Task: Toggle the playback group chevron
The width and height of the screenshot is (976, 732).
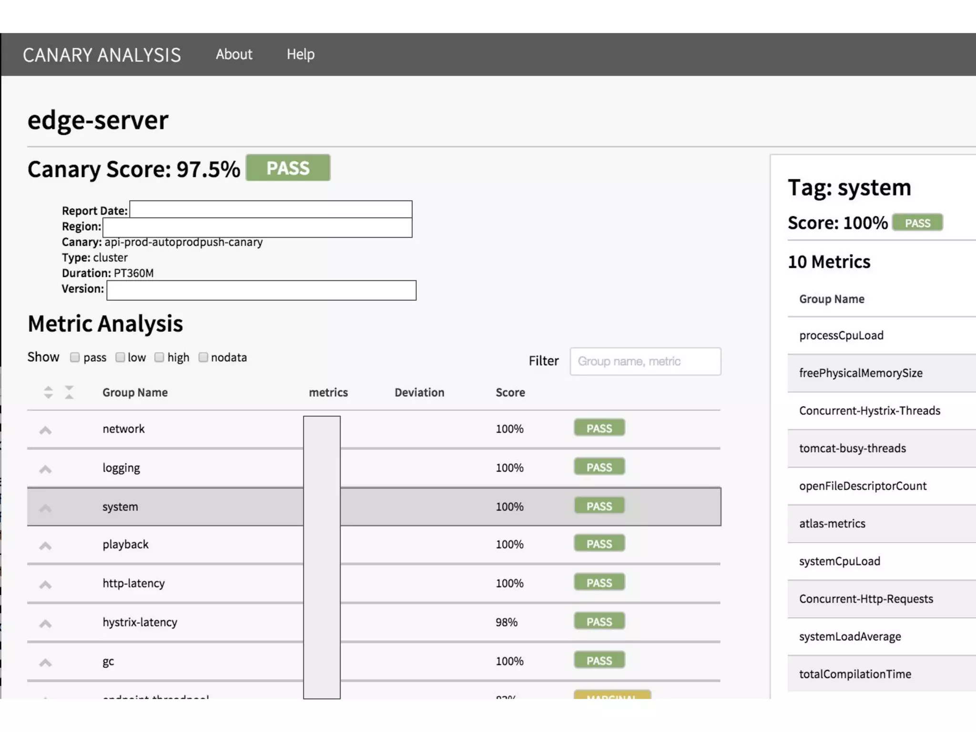Action: coord(45,546)
